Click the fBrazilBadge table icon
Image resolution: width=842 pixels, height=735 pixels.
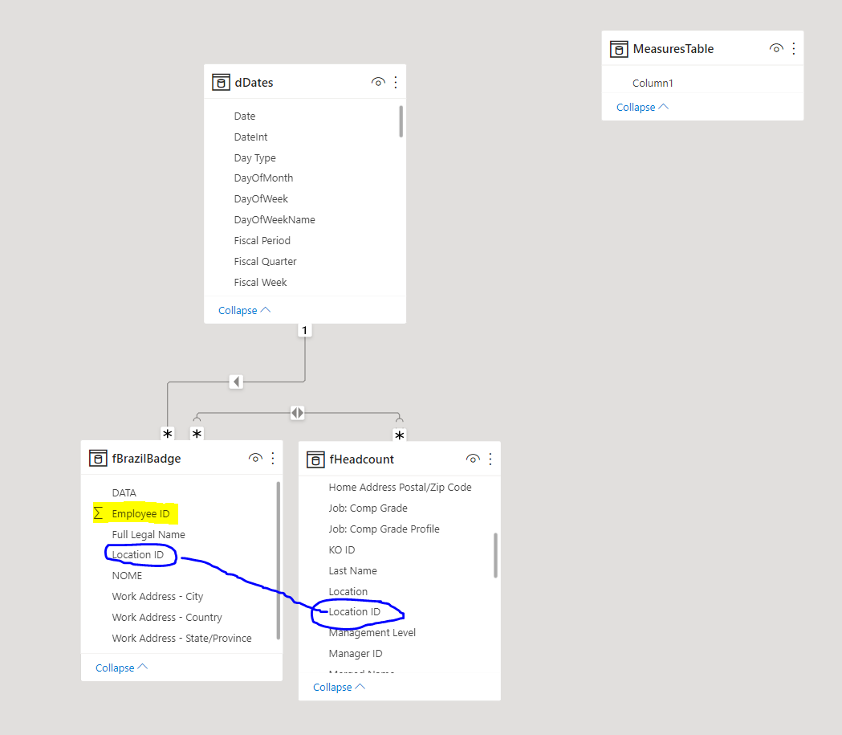[98, 459]
